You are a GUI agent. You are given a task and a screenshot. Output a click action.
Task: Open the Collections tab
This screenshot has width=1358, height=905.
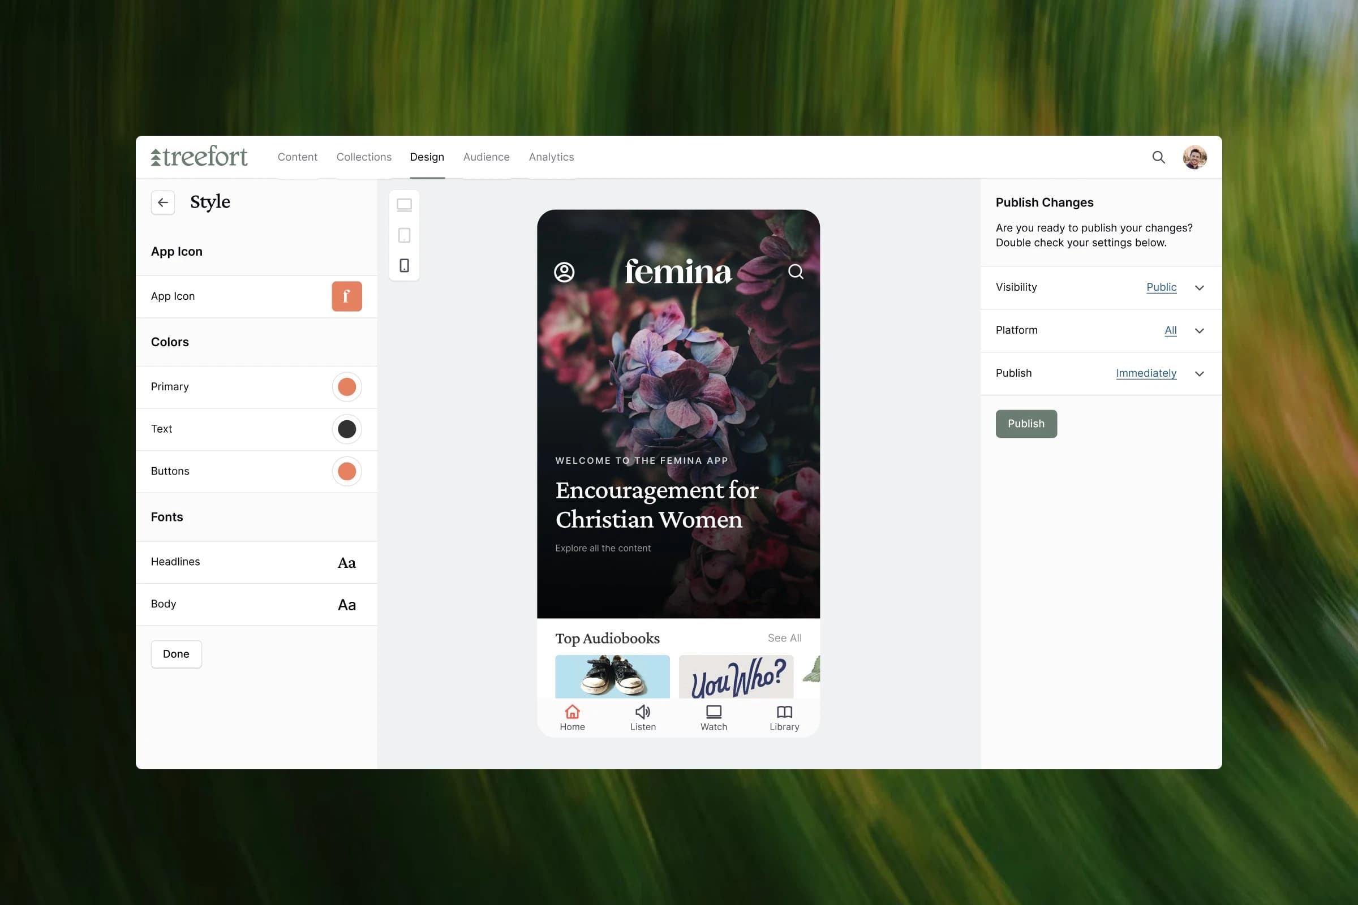click(364, 157)
